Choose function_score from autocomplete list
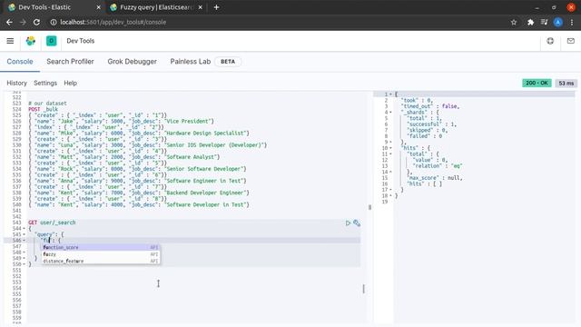Viewport: 581px width, 327px height. (101, 247)
